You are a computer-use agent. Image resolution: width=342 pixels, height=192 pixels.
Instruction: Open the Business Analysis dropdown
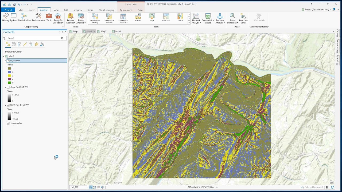coord(220,18)
